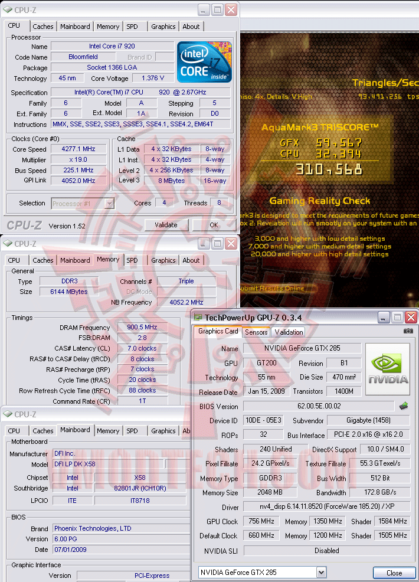Select CPU tab in Memory CPU-Z window
The height and width of the screenshot is (582, 419).
[14, 260]
